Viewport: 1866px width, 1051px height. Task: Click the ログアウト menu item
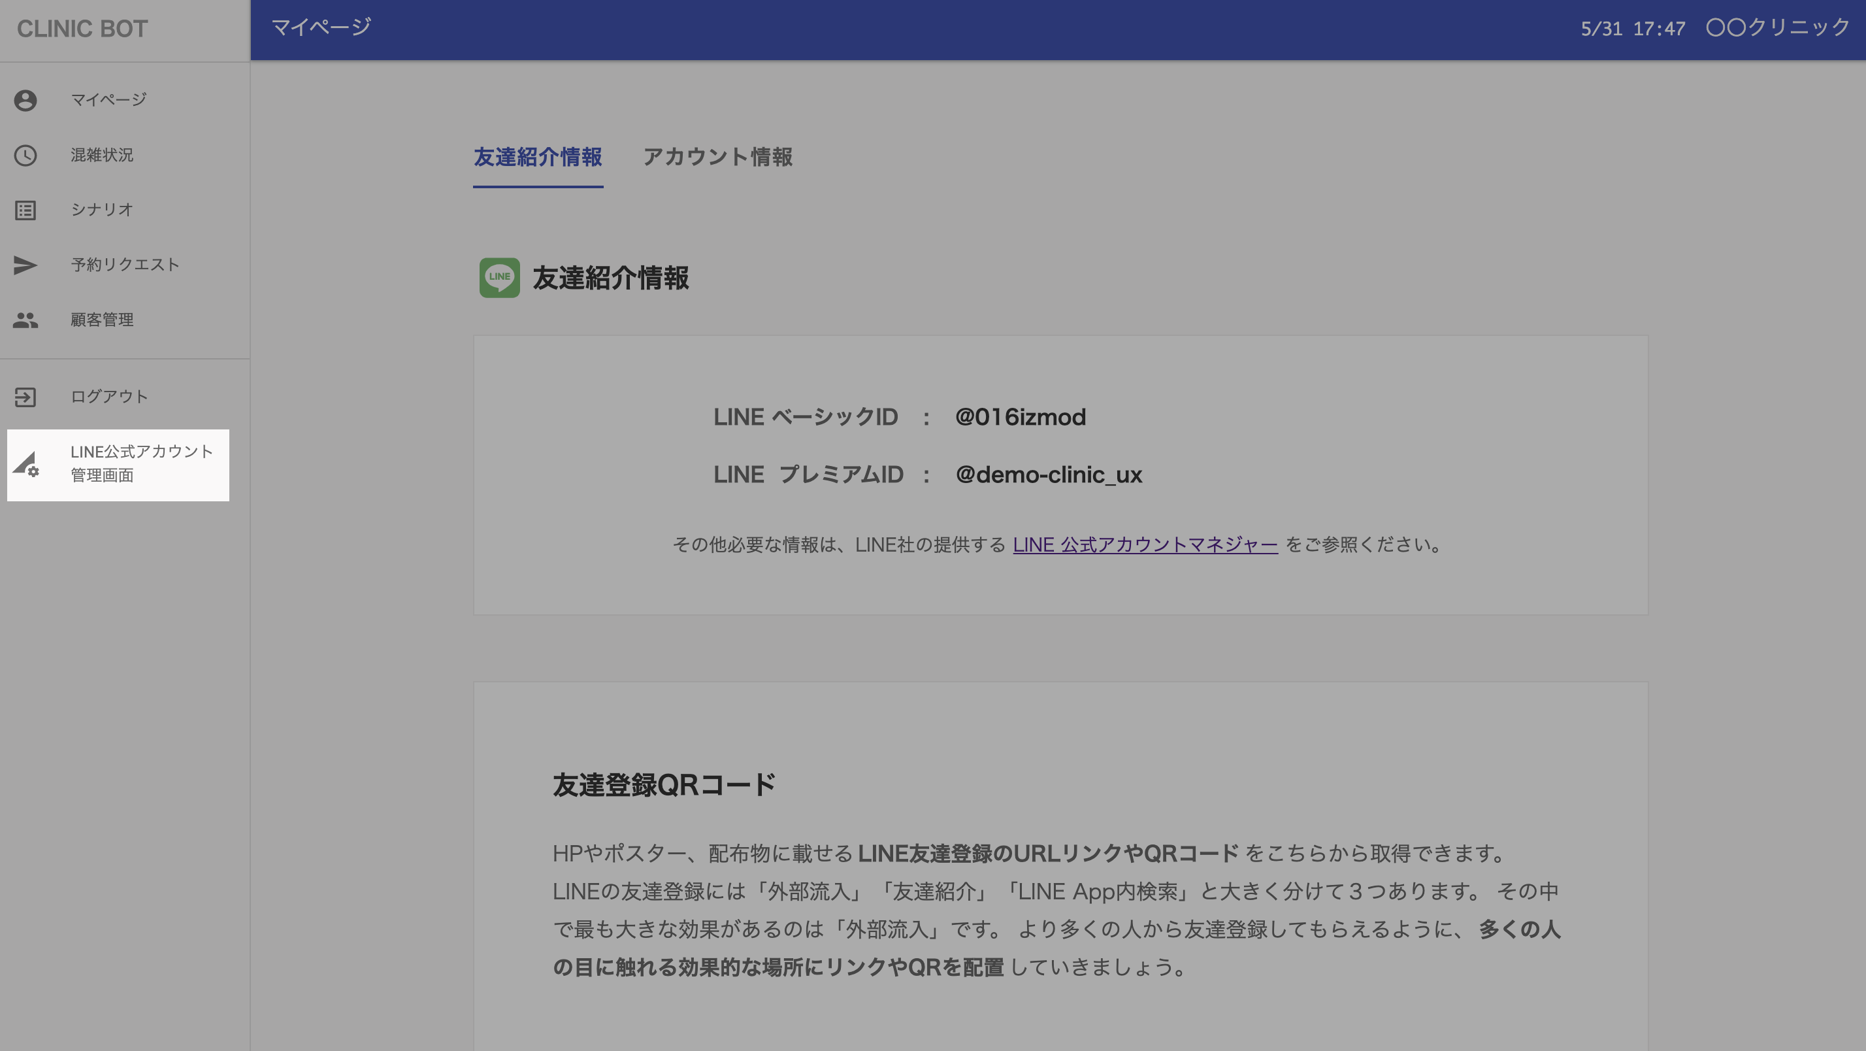(109, 397)
